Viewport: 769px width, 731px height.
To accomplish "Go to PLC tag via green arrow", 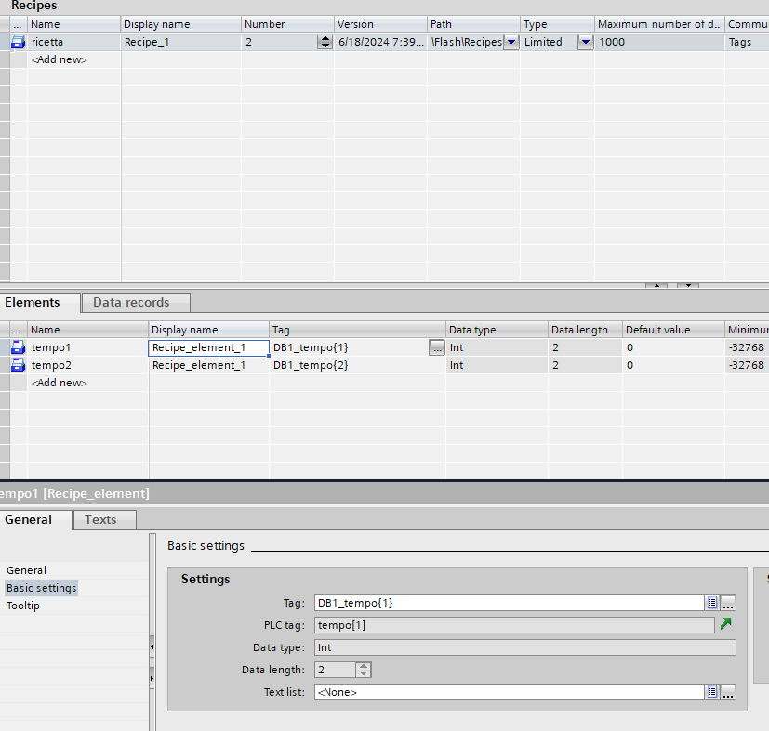I will click(726, 624).
